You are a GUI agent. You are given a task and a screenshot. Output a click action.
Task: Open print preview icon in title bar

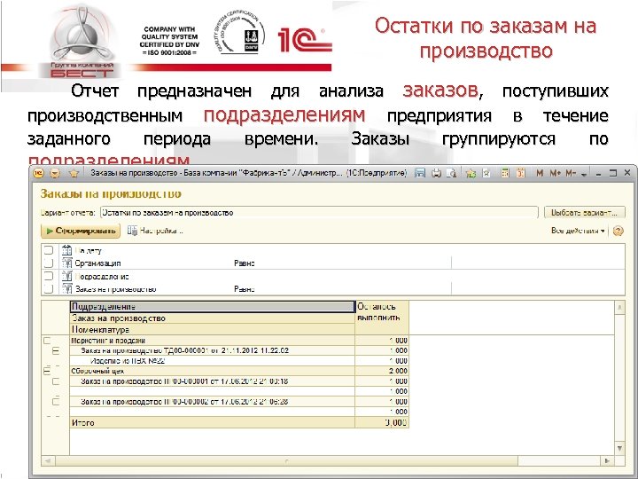coord(451,173)
